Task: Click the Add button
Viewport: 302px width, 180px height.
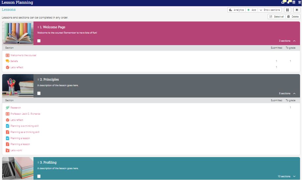Action: [252, 10]
